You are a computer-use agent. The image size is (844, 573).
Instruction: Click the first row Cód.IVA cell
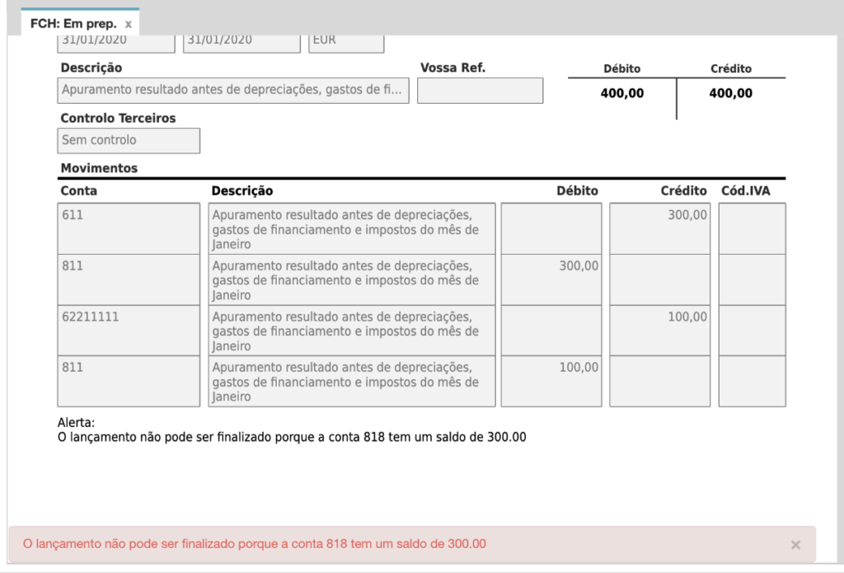tap(752, 228)
